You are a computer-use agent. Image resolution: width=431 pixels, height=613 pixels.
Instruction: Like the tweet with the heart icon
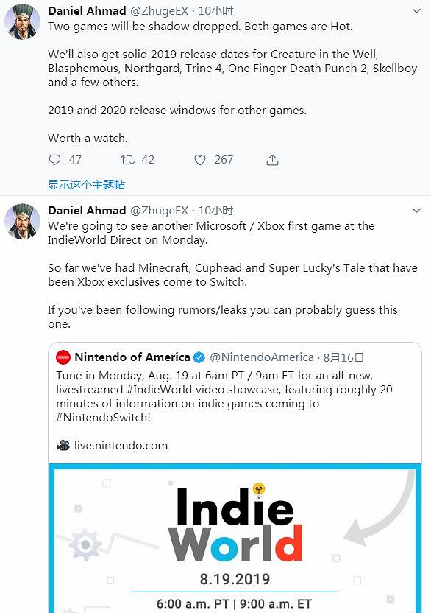point(199,159)
